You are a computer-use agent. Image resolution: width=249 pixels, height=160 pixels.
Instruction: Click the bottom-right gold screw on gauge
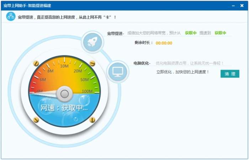pos(92,120)
